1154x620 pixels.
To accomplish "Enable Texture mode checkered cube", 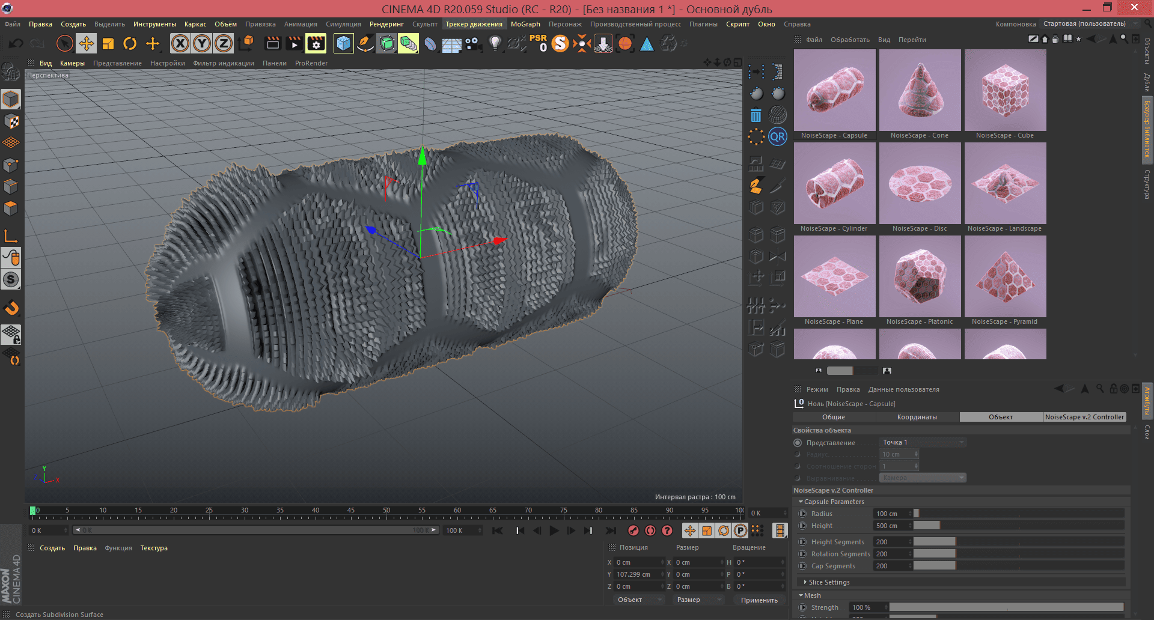I will pyautogui.click(x=11, y=121).
